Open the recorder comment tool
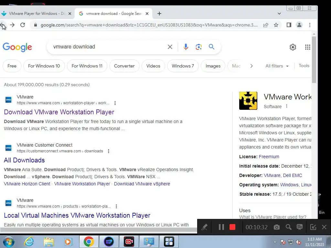The height and width of the screenshot is (248, 331). pos(300,227)
